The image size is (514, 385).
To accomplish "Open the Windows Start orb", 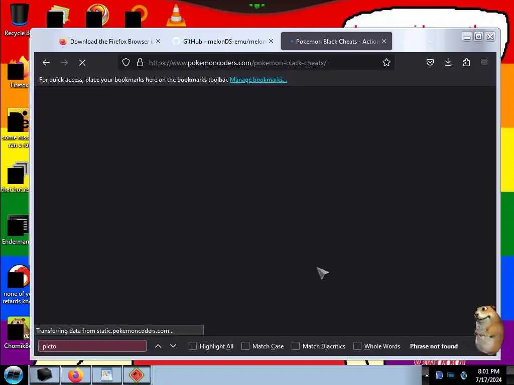I will (x=14, y=375).
